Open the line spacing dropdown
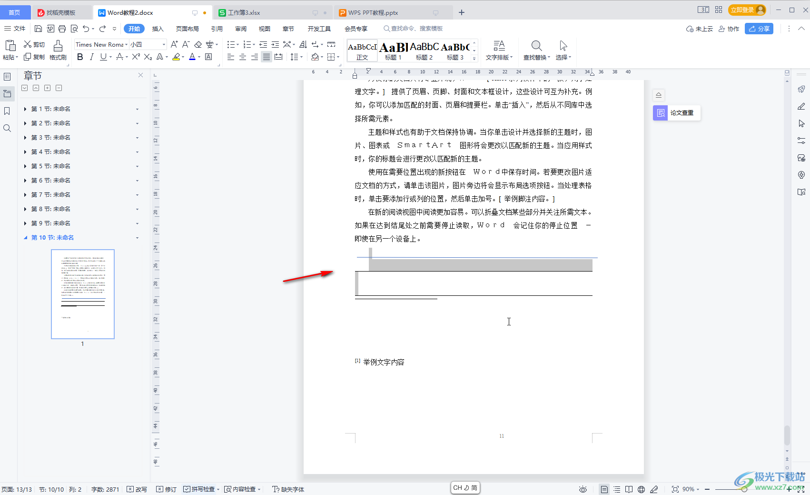Image resolution: width=810 pixels, height=495 pixels. click(x=301, y=57)
